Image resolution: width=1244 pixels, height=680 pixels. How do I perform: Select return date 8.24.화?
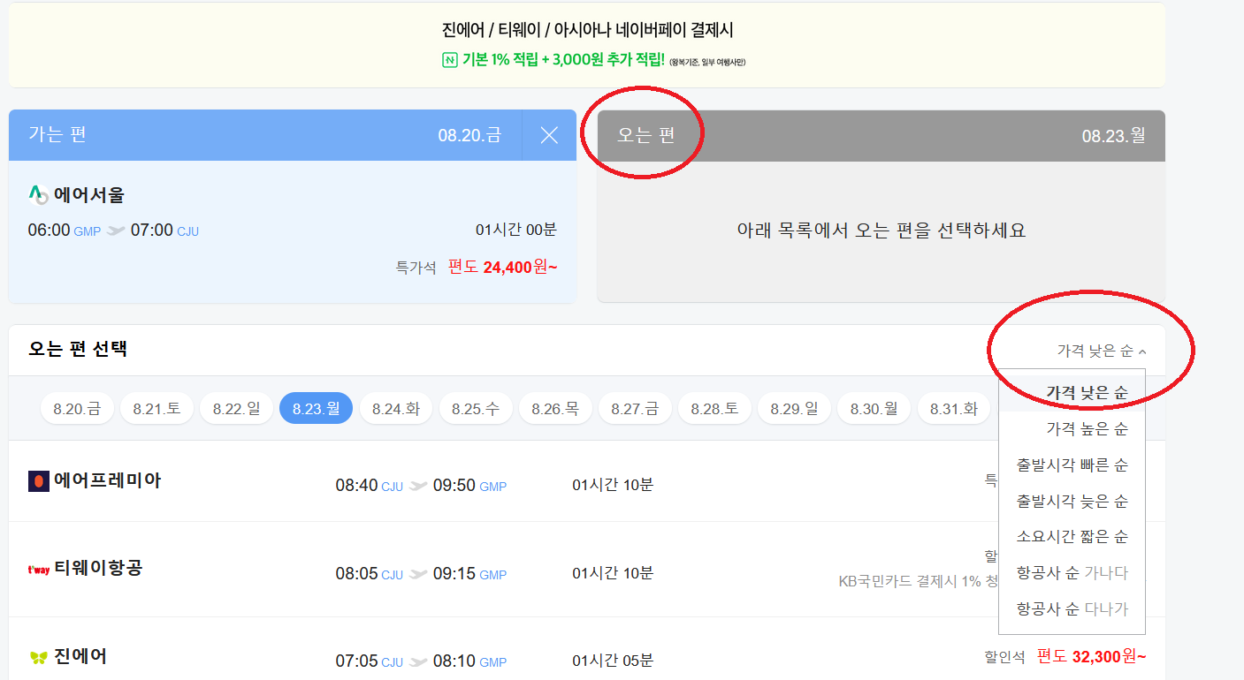point(396,408)
